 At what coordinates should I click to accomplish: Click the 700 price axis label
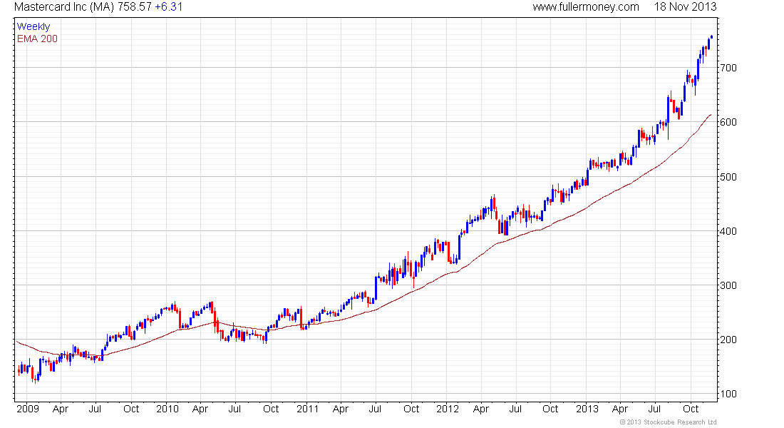pos(728,68)
